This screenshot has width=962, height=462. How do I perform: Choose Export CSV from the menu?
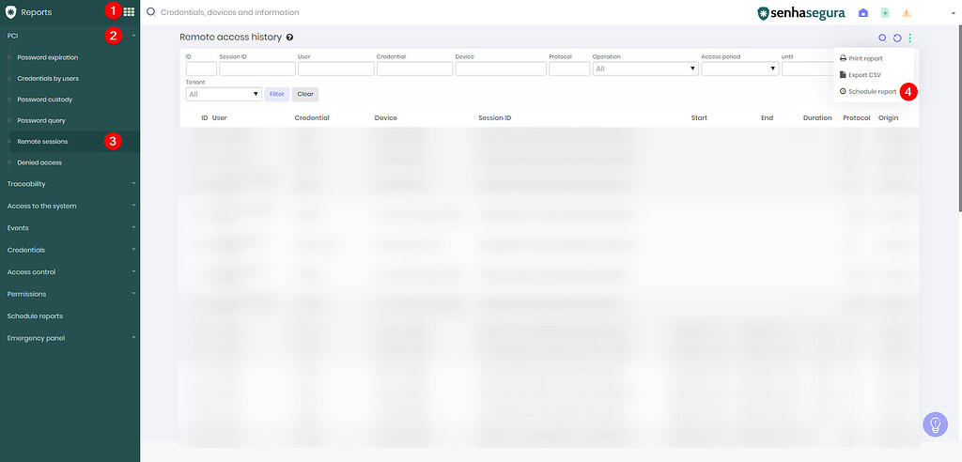[x=863, y=74]
